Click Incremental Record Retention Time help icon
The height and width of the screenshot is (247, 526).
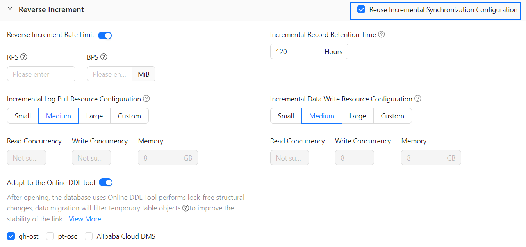click(x=382, y=34)
